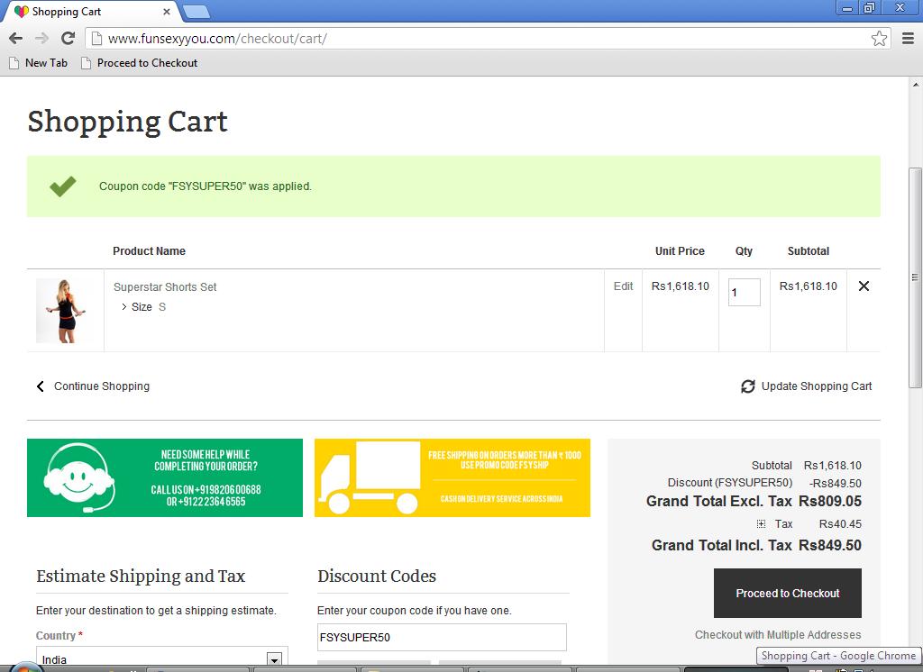Click the Continue Shopping link
Image resolution: width=923 pixels, height=672 pixels.
tap(101, 386)
